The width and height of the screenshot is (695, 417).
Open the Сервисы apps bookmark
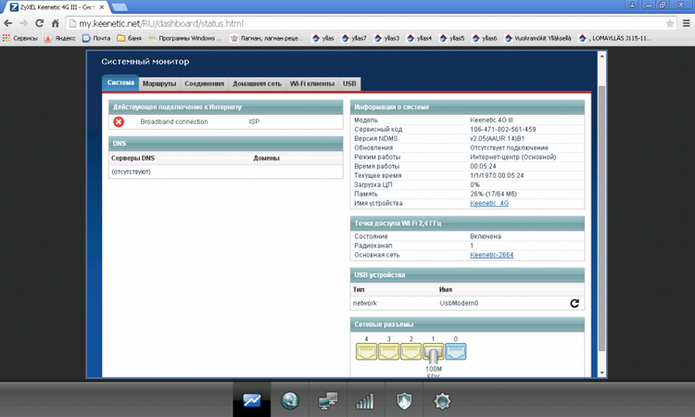[20, 38]
